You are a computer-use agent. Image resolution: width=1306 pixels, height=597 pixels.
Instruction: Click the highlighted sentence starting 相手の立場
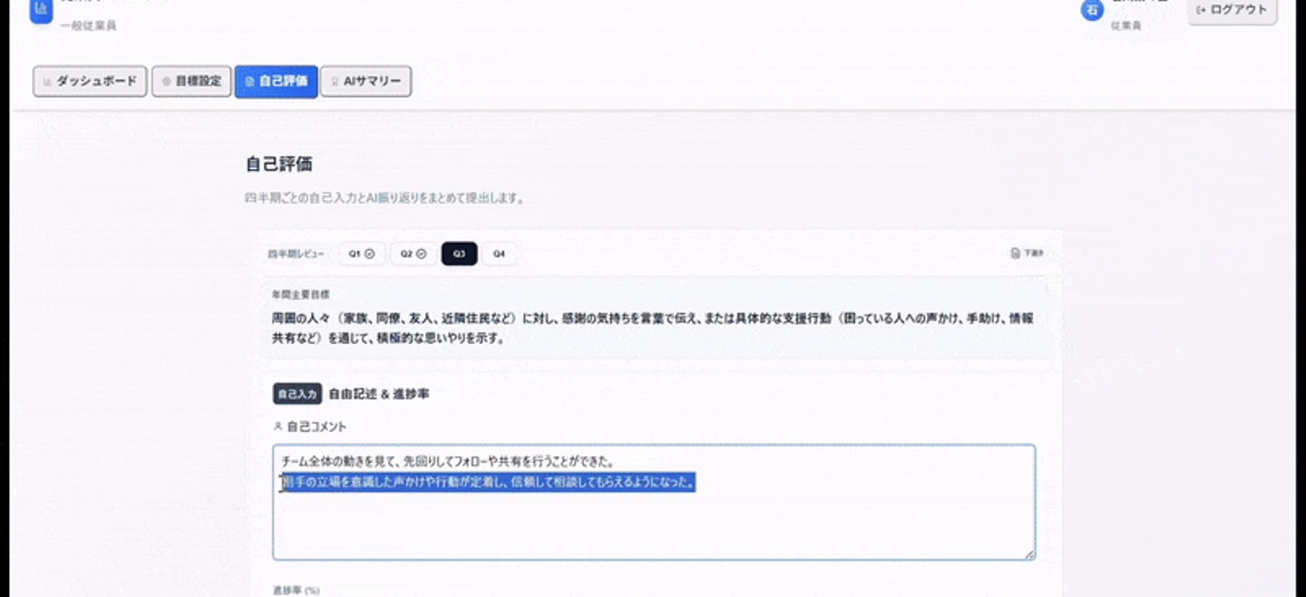coord(488,483)
